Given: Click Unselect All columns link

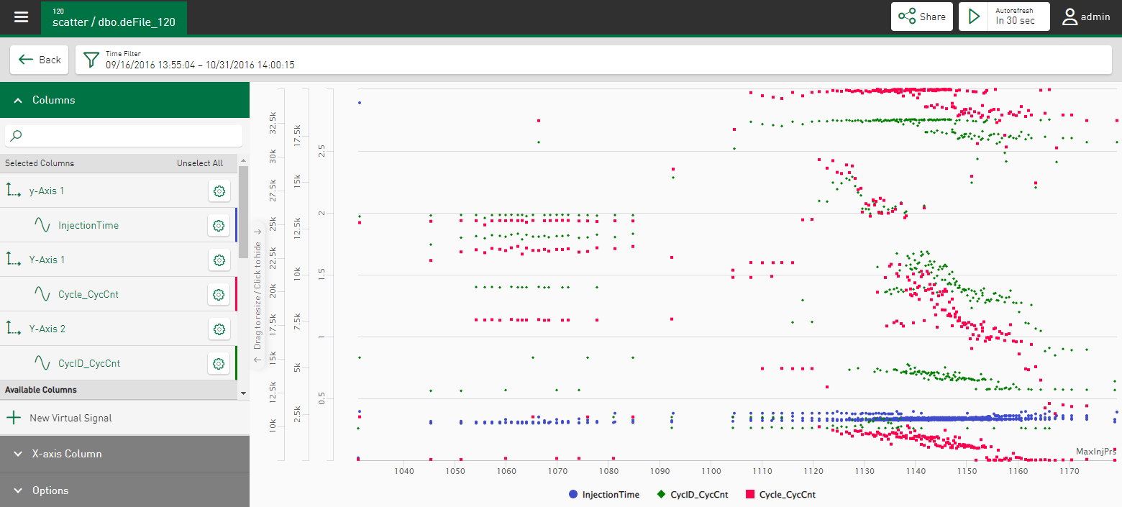Looking at the screenshot, I should coord(200,163).
